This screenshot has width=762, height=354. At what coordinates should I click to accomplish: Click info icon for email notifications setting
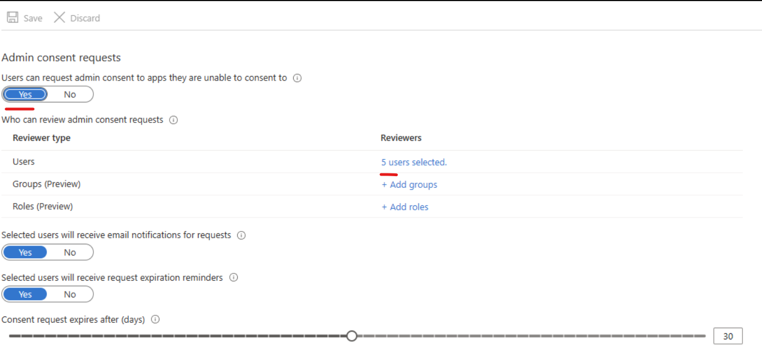(241, 235)
